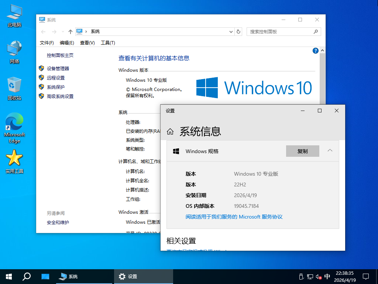Screen dimensions: 378x284
Task: Open the Windows Start button
Action: click(x=9, y=277)
